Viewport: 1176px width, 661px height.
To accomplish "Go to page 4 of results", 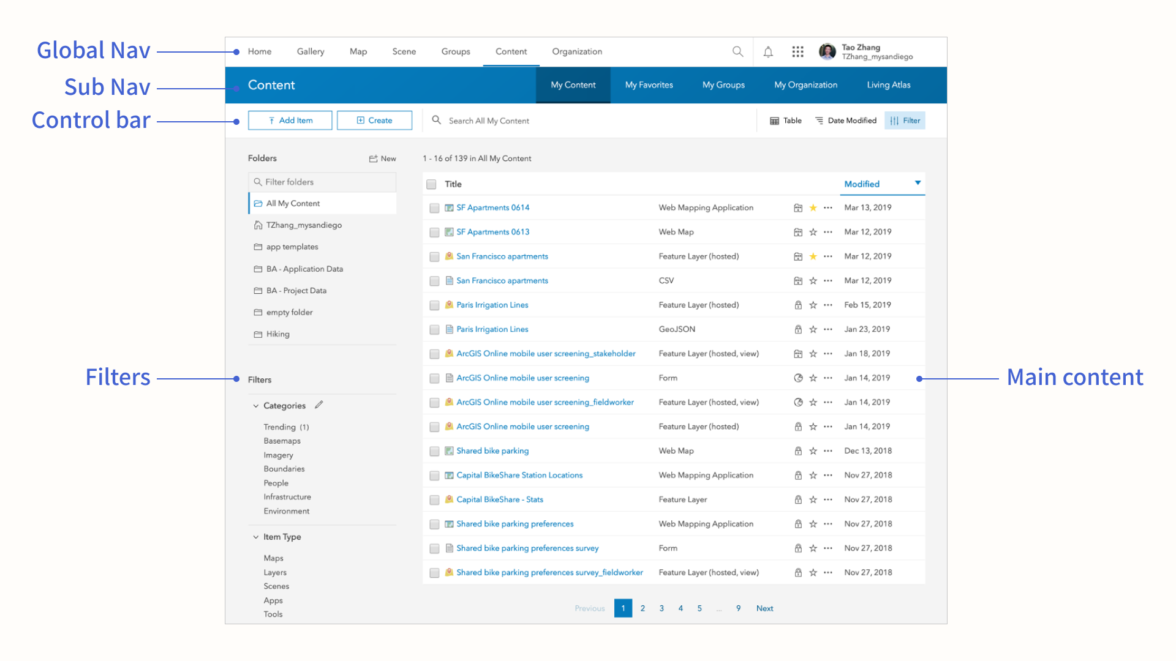I will pyautogui.click(x=680, y=608).
